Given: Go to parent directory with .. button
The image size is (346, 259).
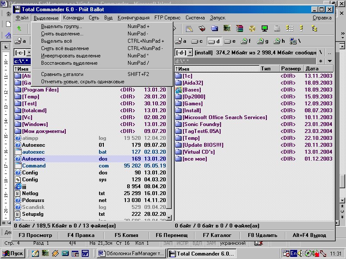Looking at the screenshot, I should 330,53.
